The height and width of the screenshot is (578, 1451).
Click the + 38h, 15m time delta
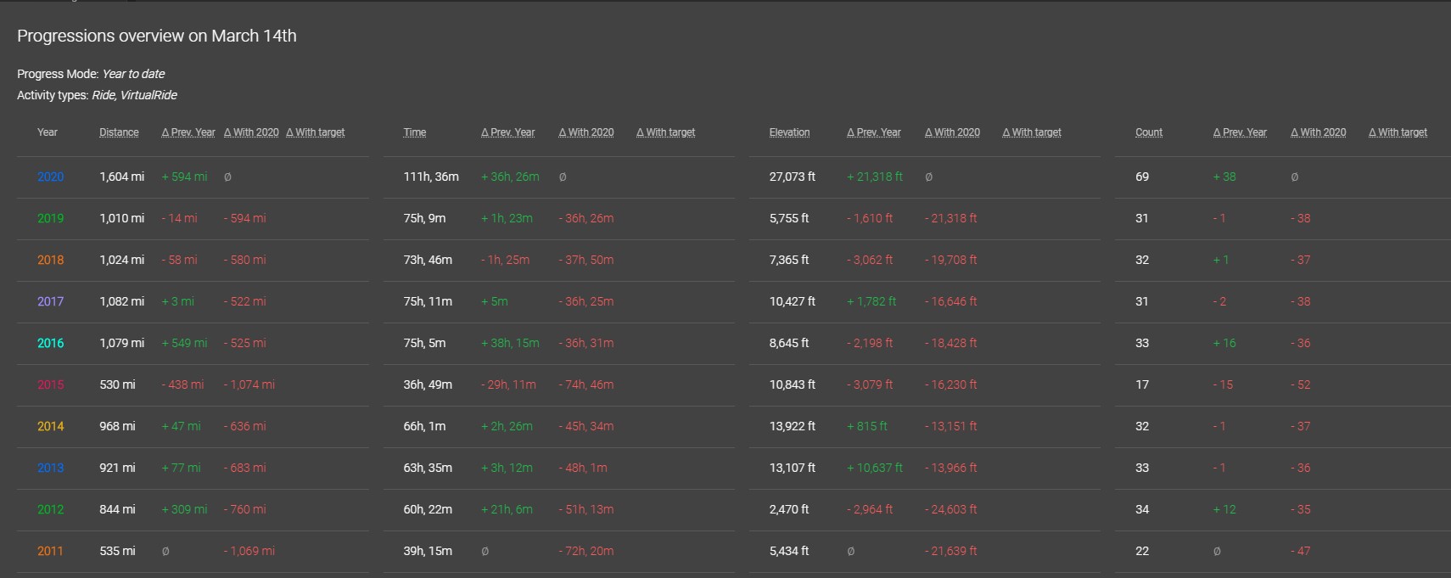coord(510,343)
